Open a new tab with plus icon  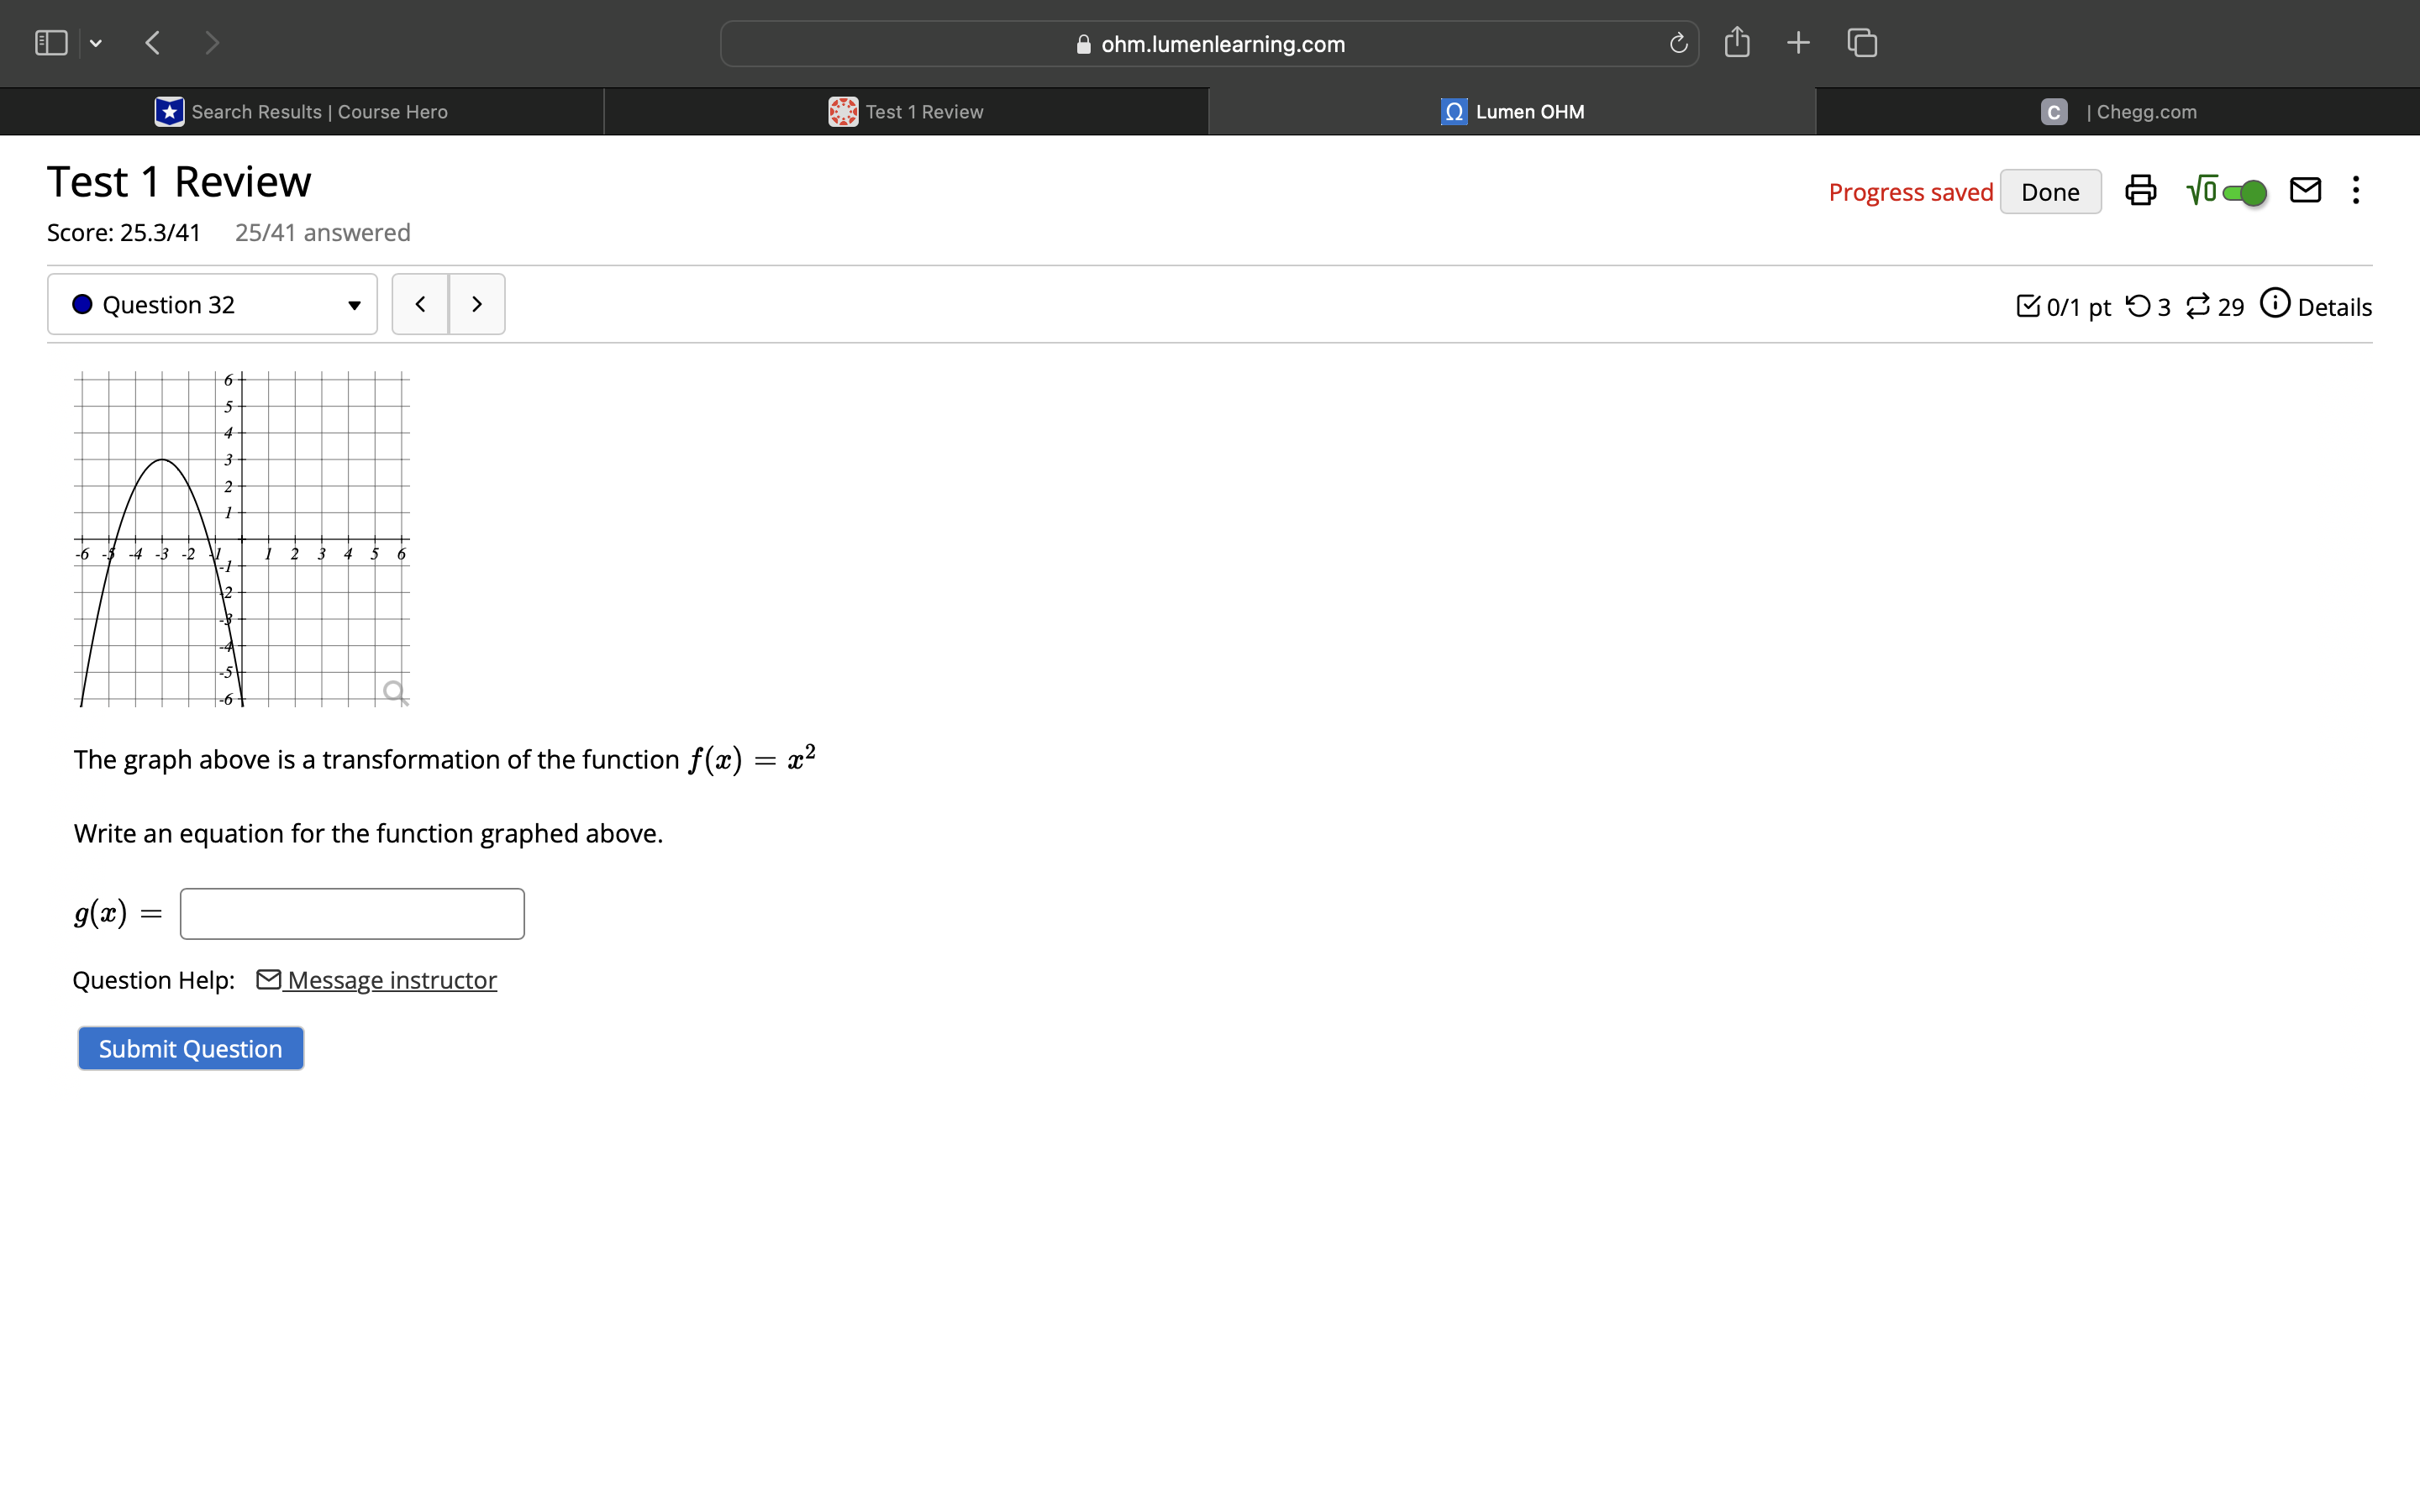pyautogui.click(x=1798, y=43)
